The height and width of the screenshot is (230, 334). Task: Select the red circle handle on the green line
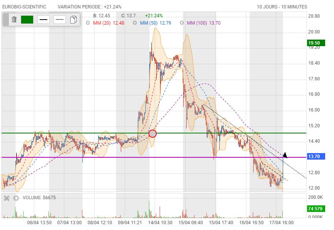(x=152, y=133)
